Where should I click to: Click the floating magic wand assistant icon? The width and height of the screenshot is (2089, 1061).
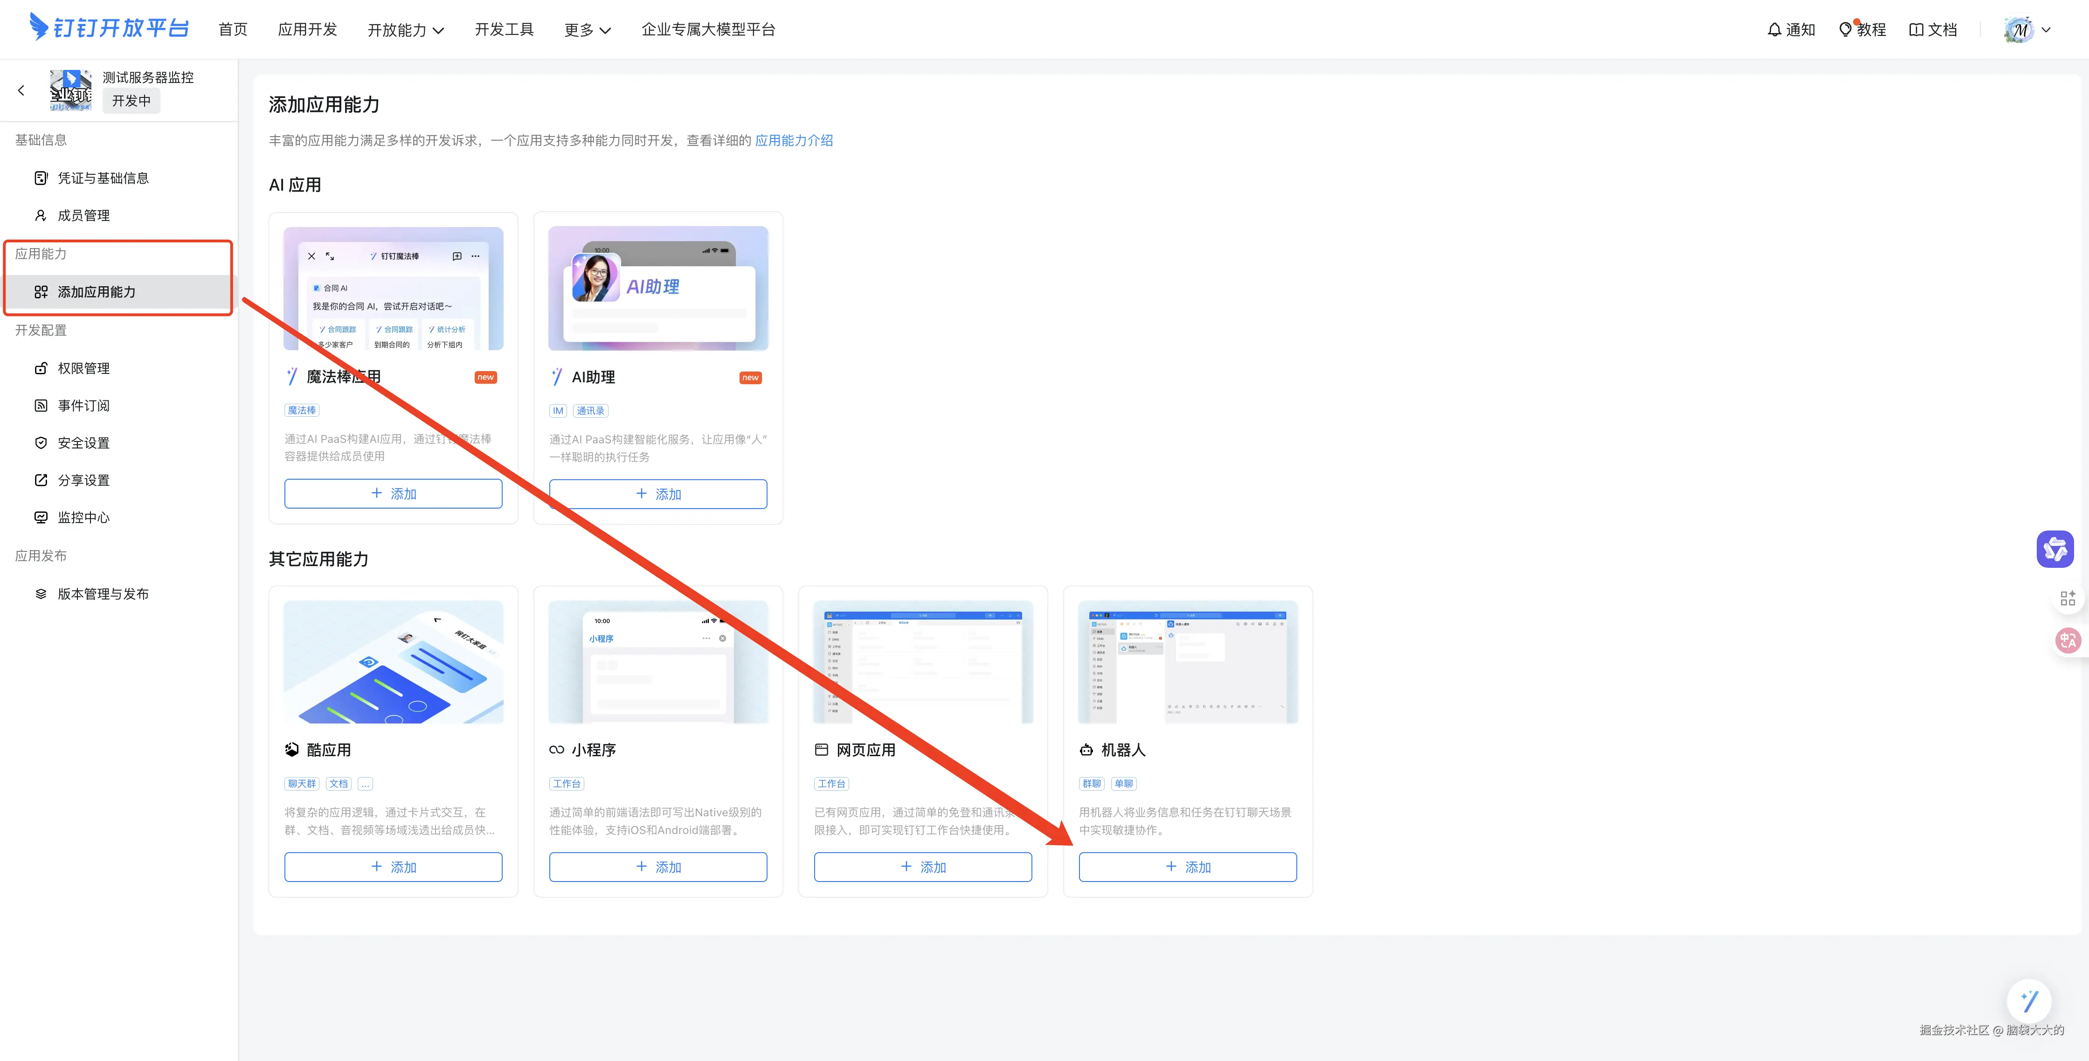pos(2028,1001)
